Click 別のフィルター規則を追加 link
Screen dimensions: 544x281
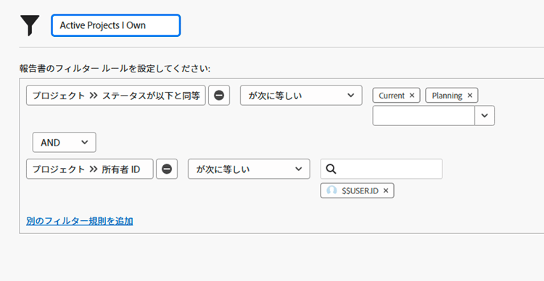click(x=80, y=221)
